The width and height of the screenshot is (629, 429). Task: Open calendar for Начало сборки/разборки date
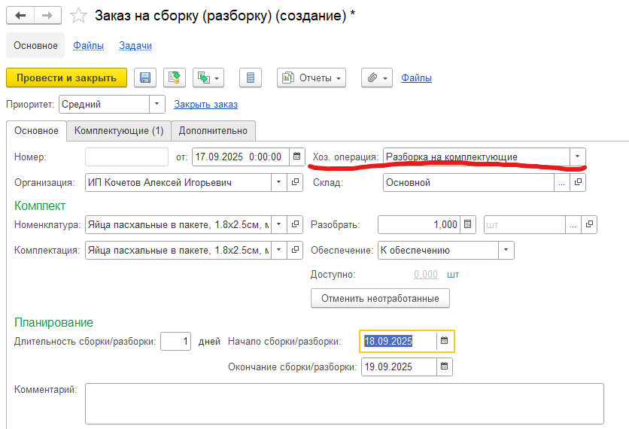tap(444, 341)
